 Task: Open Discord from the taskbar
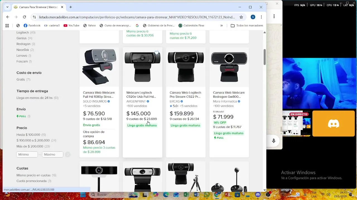coord(258,195)
